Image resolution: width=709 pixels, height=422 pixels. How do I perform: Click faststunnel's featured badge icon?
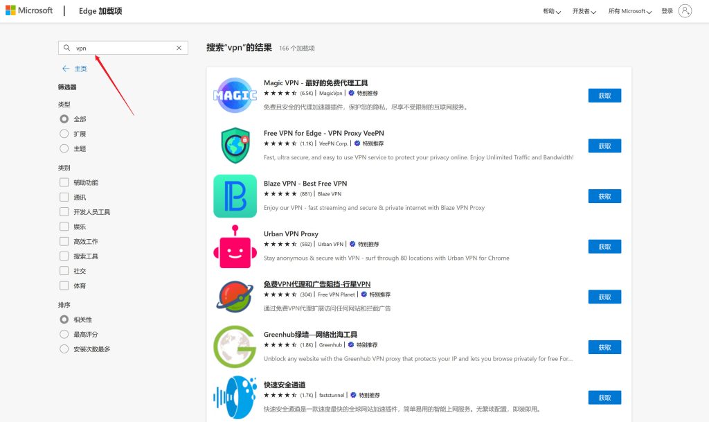[354, 395]
